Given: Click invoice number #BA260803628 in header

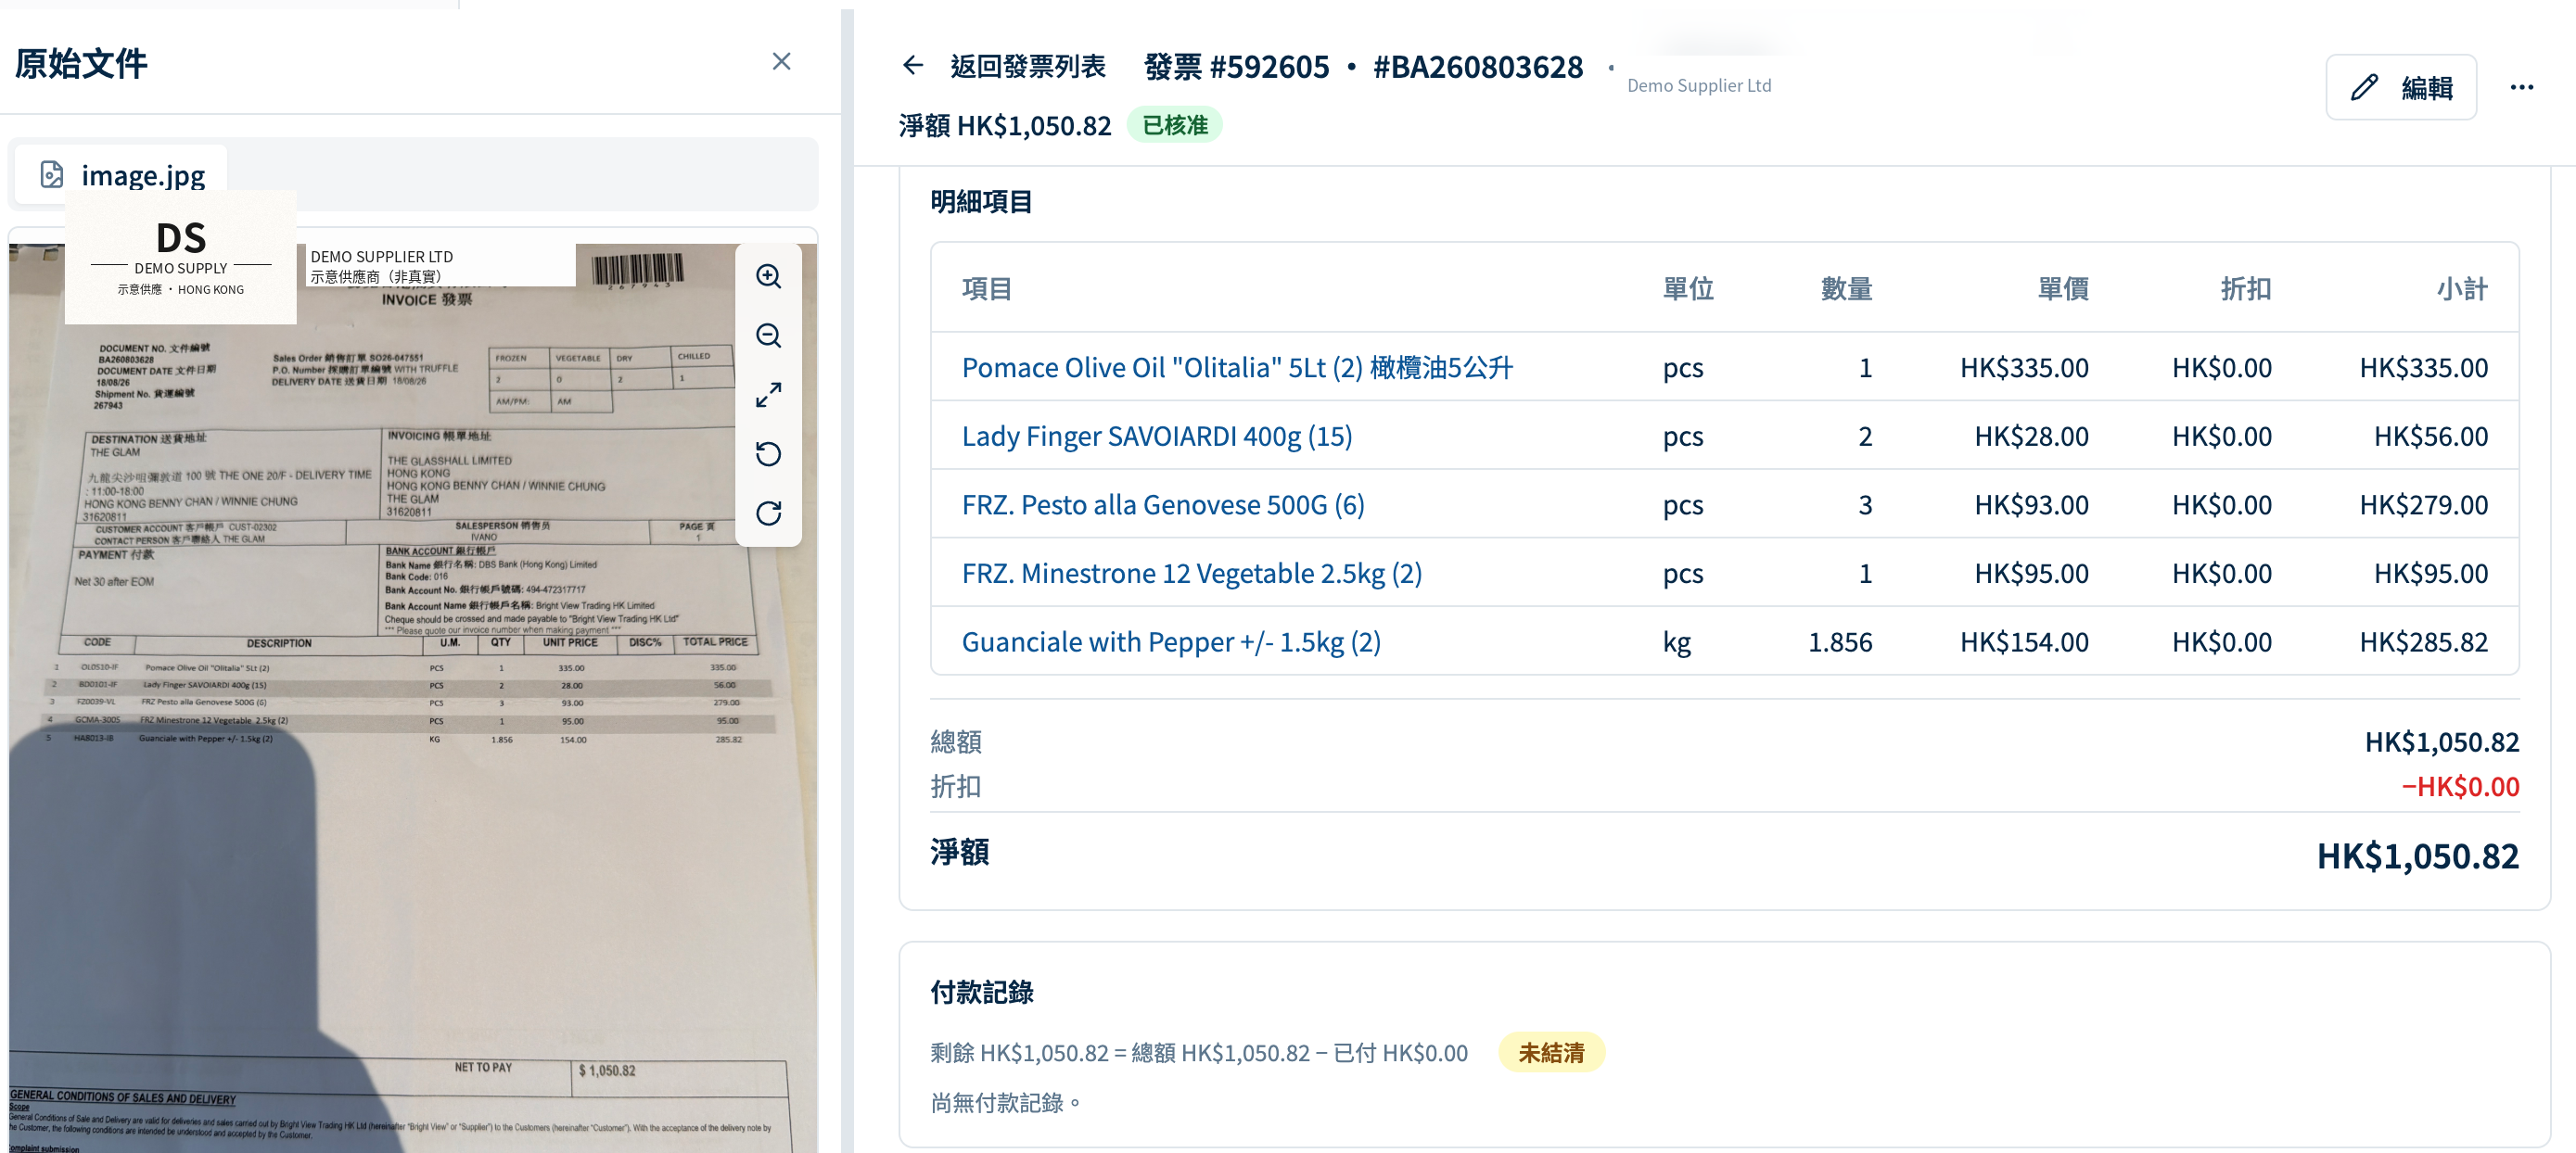Looking at the screenshot, I should coord(1477,67).
